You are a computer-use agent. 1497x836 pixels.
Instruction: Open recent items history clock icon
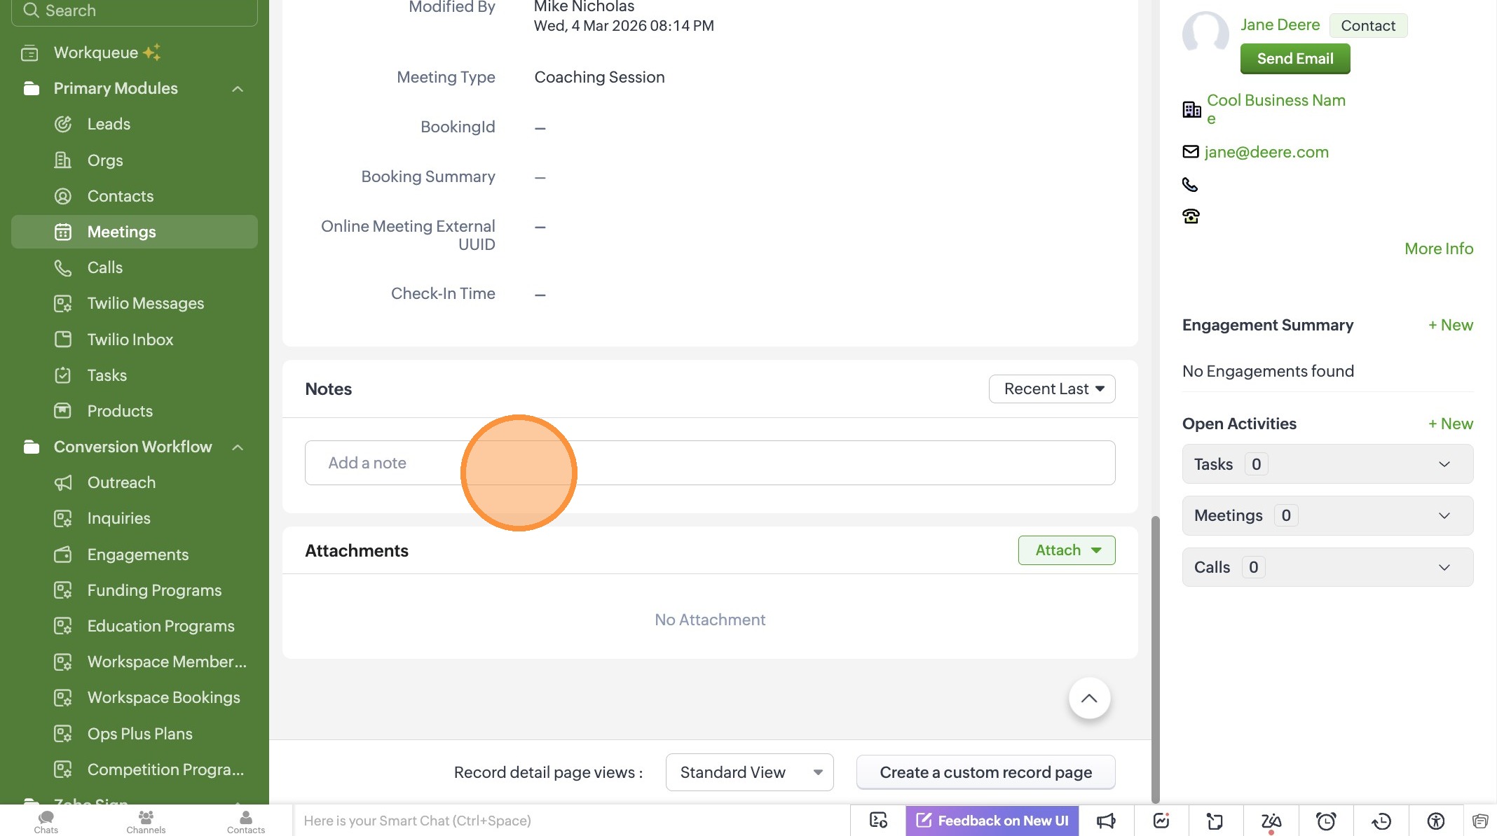[x=1381, y=821]
